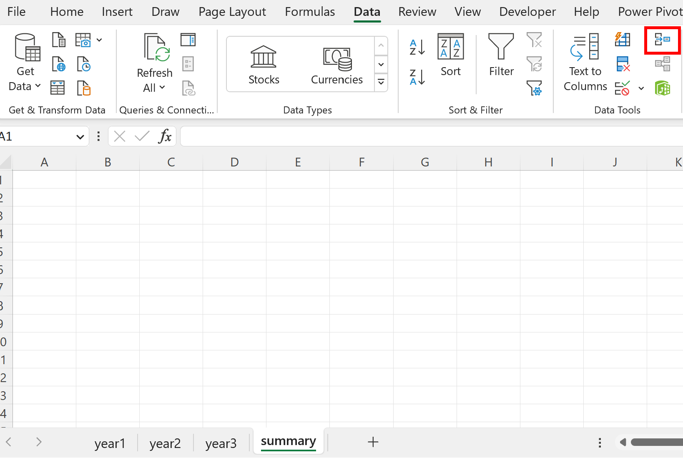Click the Remove Duplicates icon
683x458 pixels.
coord(623,64)
